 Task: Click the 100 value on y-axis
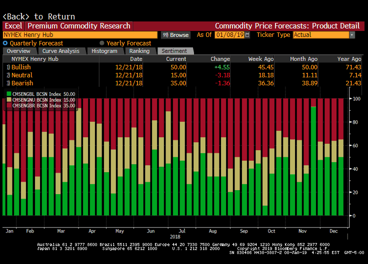(356, 99)
